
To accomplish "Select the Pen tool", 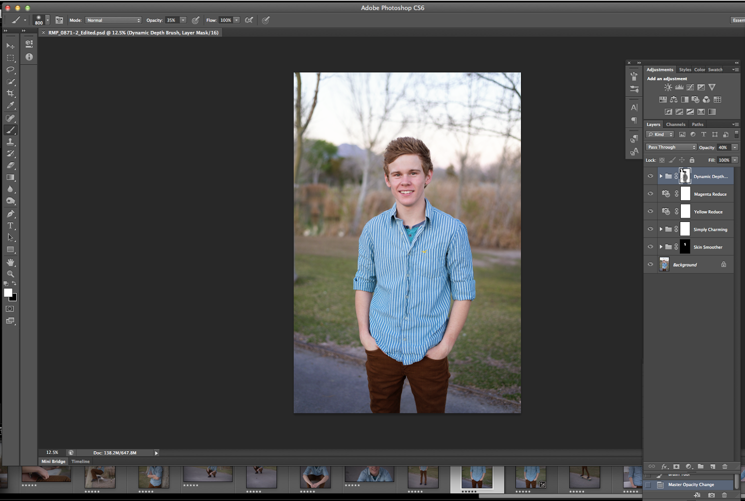I will (x=10, y=213).
